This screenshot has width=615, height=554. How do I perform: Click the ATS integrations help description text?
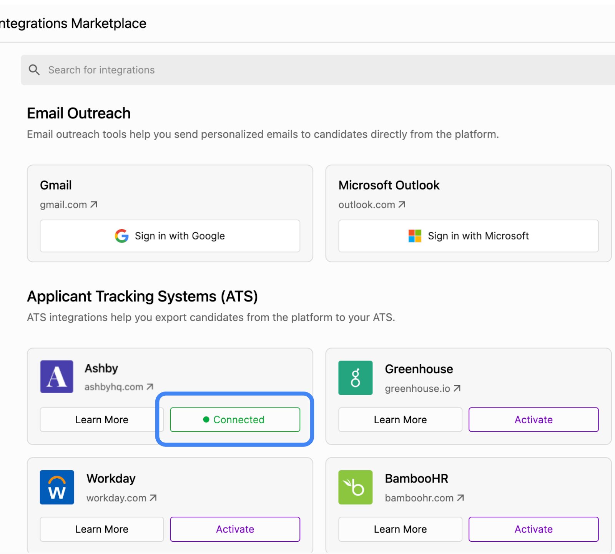(x=211, y=317)
